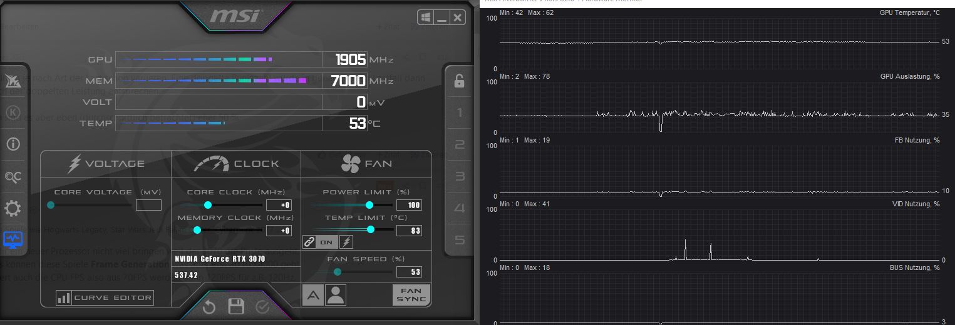Click the FB Nutzung graph in monitor

coord(720,171)
